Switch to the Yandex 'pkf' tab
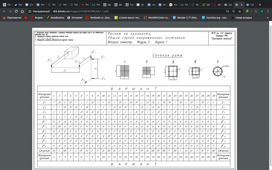 click(x=217, y=4)
